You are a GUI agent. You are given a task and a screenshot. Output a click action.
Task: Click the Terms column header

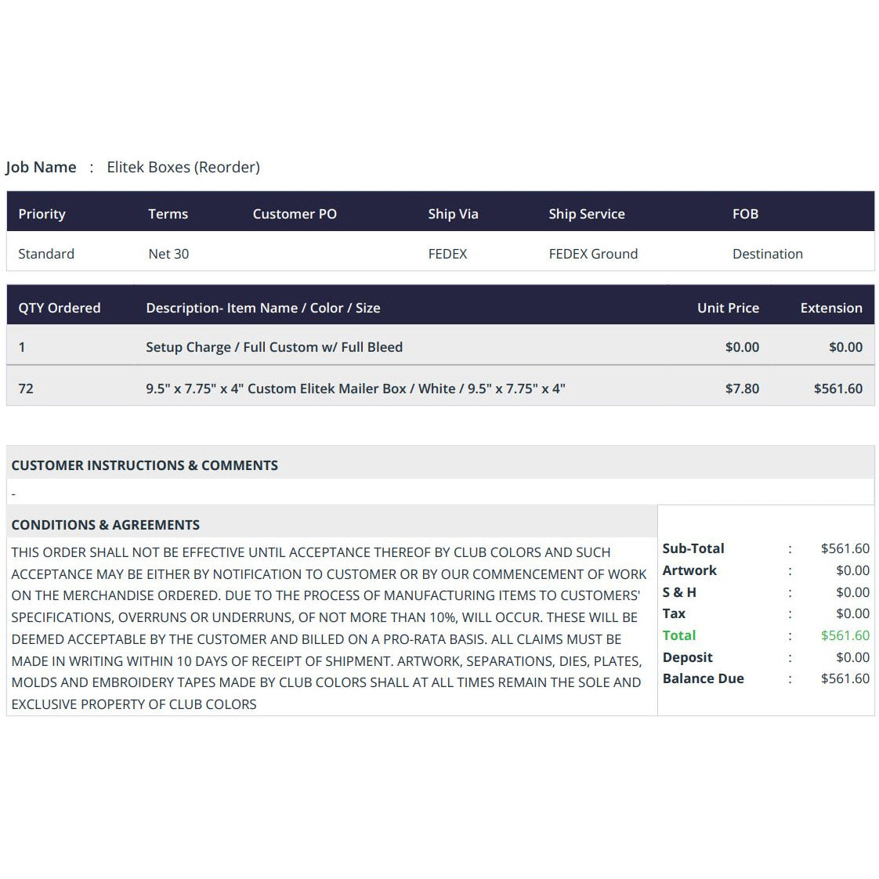click(168, 214)
